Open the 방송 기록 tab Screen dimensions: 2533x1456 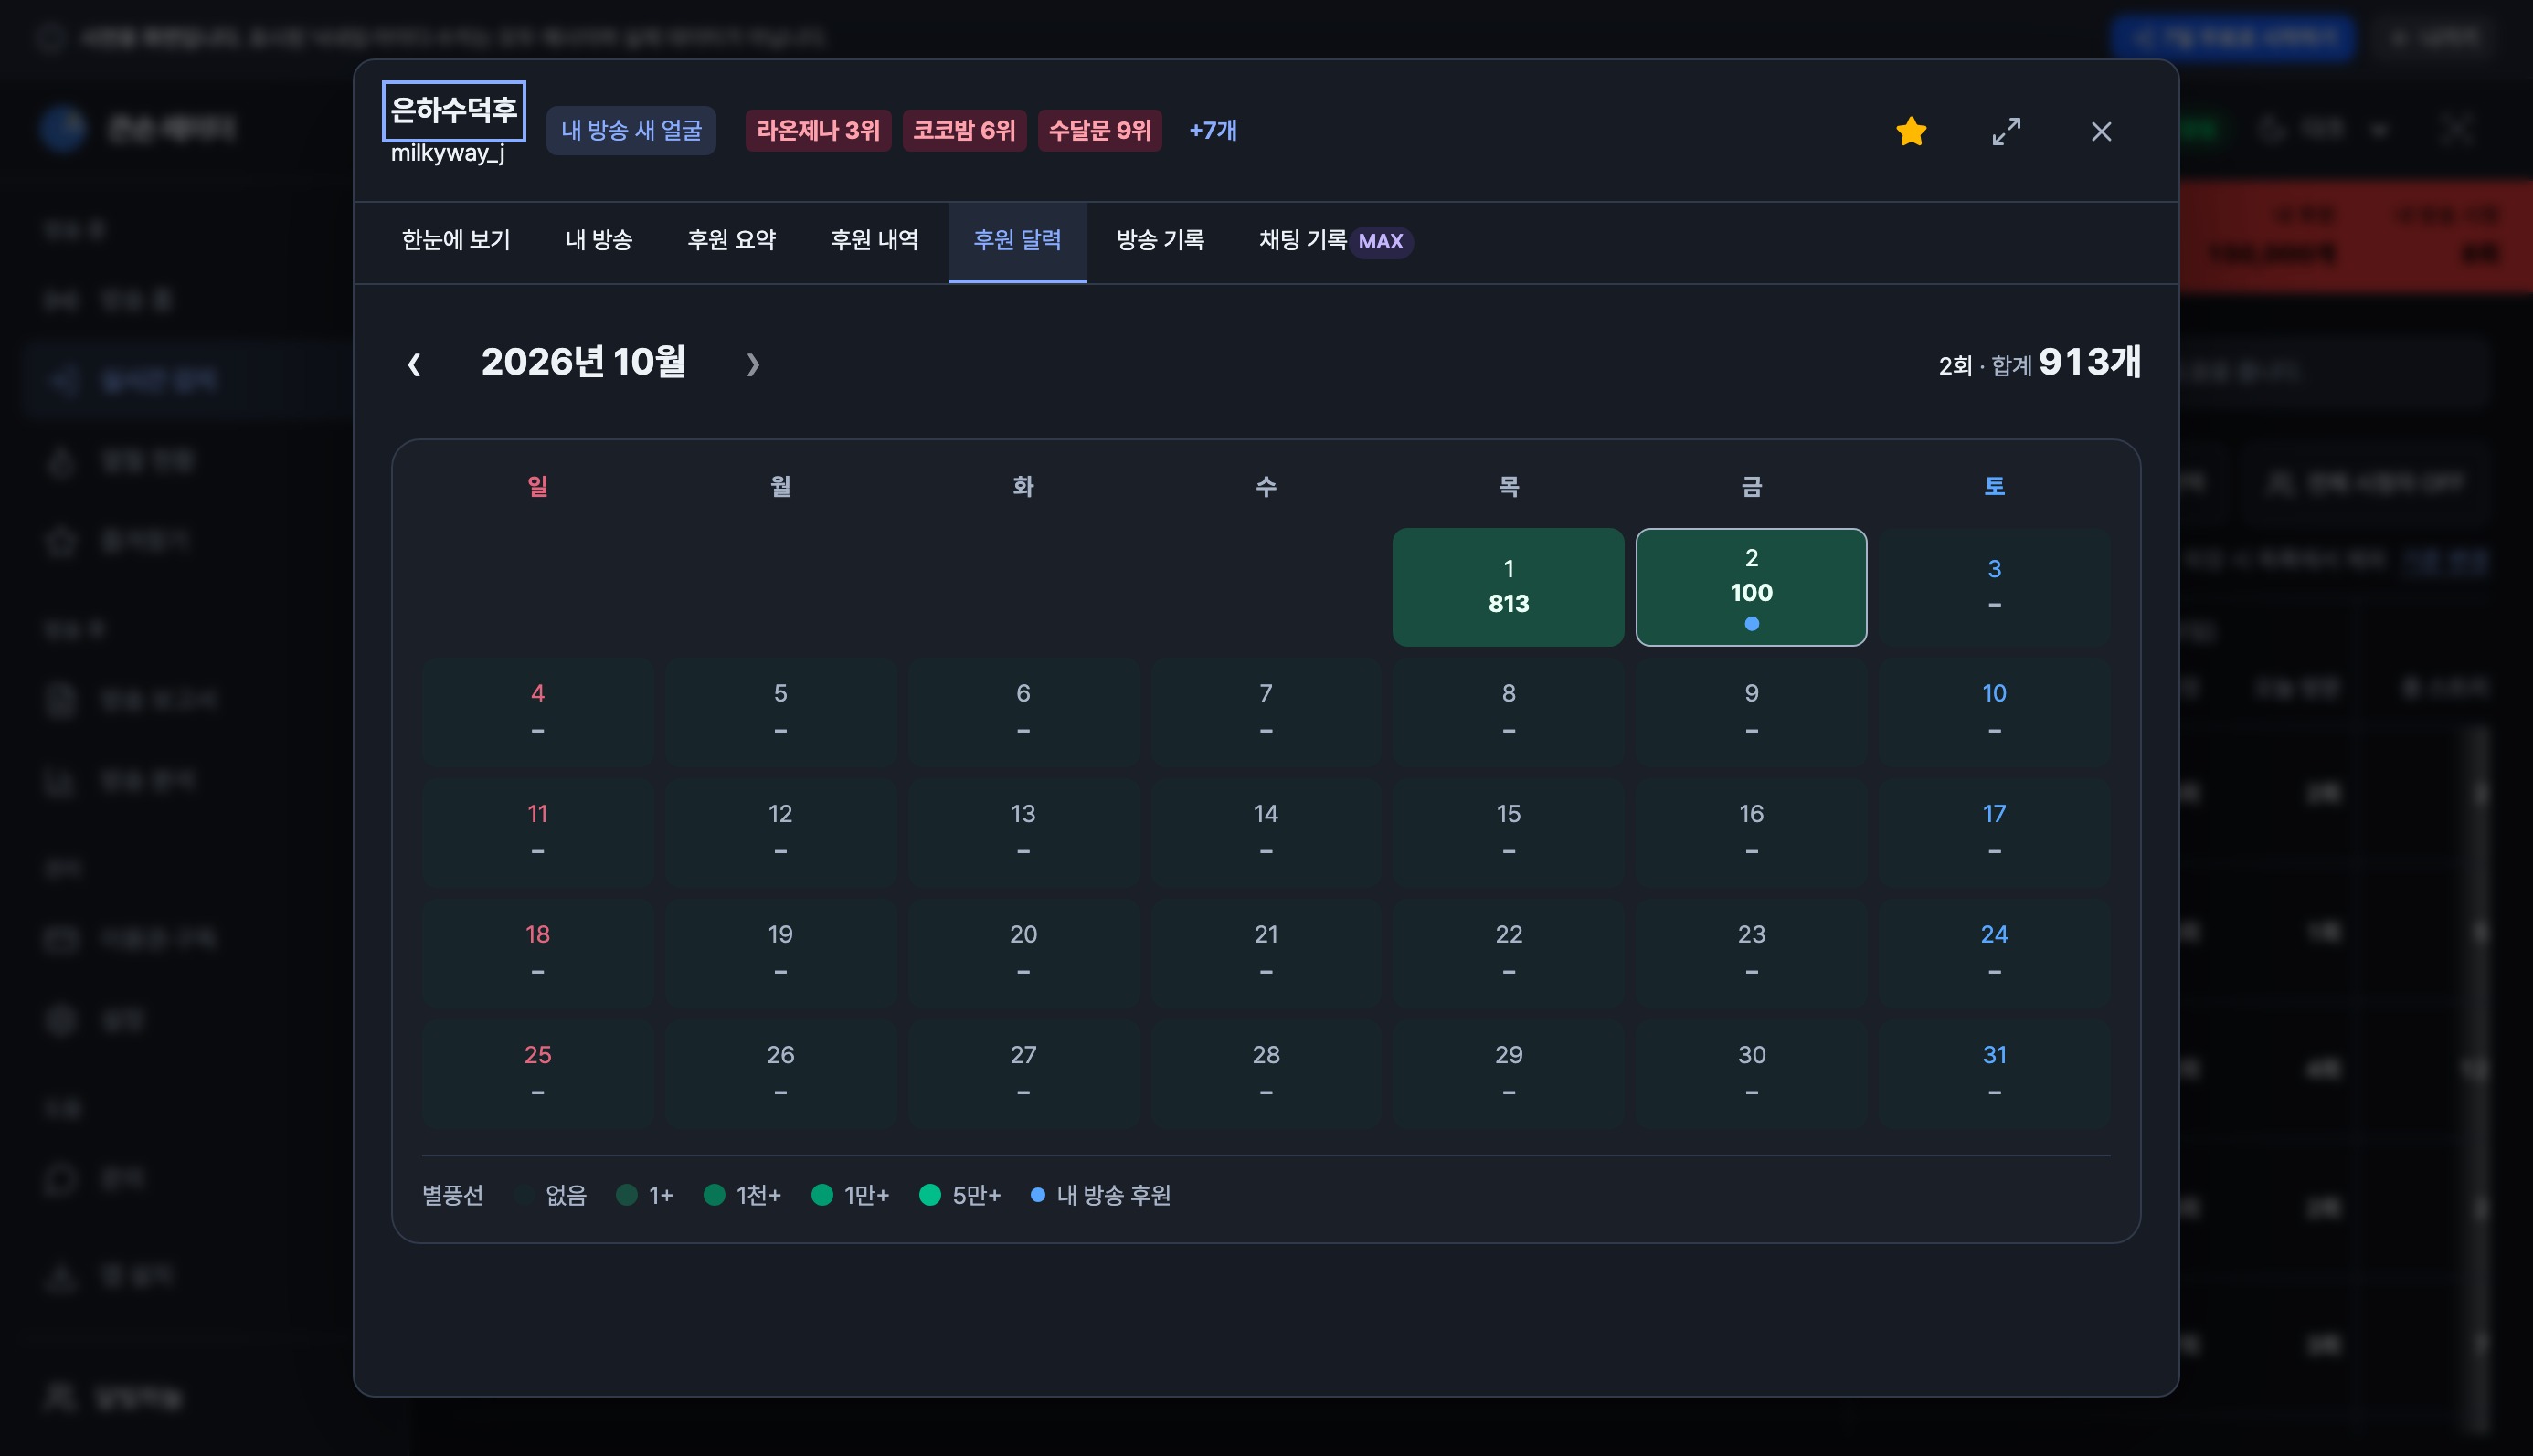[1161, 240]
